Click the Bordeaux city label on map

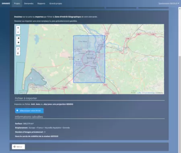(90, 58)
